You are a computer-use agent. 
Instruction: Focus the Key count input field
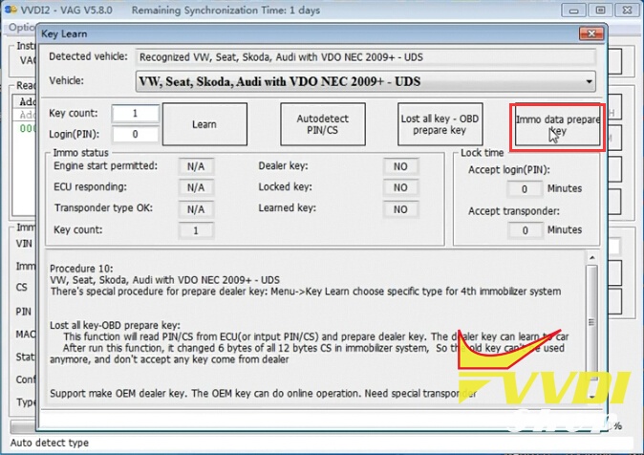coord(135,114)
